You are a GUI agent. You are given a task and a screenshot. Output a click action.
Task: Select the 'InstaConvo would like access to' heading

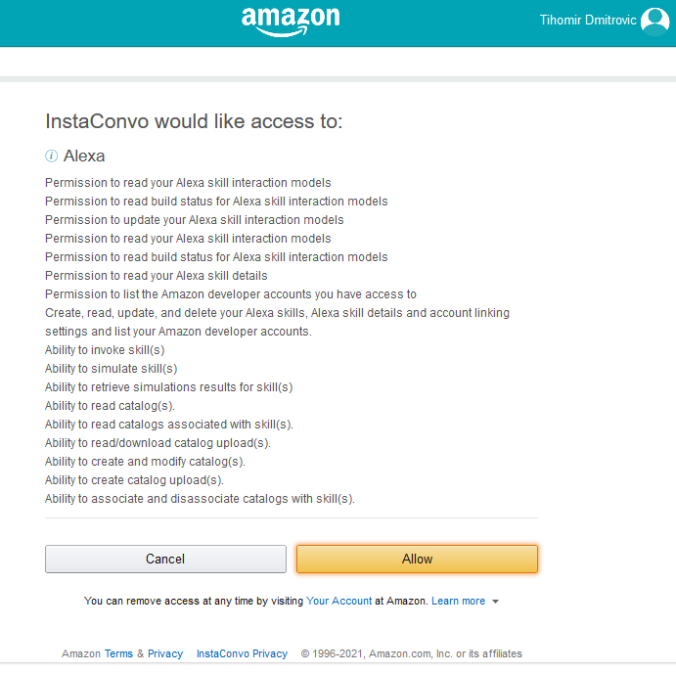pyautogui.click(x=194, y=121)
